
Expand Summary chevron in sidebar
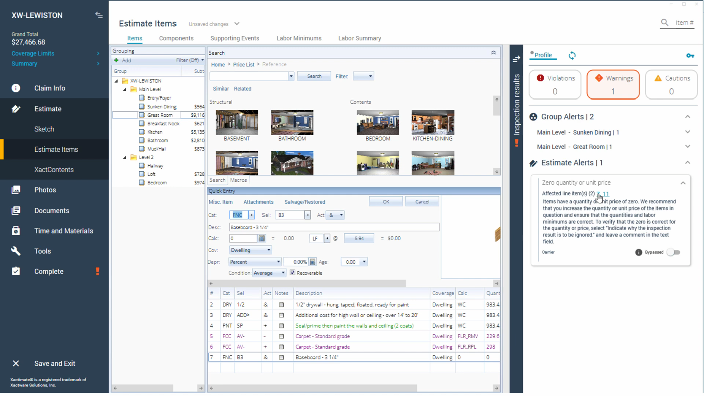click(98, 64)
